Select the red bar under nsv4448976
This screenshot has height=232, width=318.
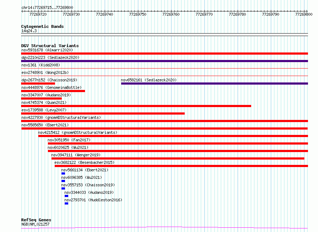[x=53, y=91]
